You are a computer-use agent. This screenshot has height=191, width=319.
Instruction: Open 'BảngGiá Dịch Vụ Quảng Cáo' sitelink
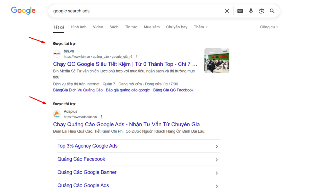[78, 90]
